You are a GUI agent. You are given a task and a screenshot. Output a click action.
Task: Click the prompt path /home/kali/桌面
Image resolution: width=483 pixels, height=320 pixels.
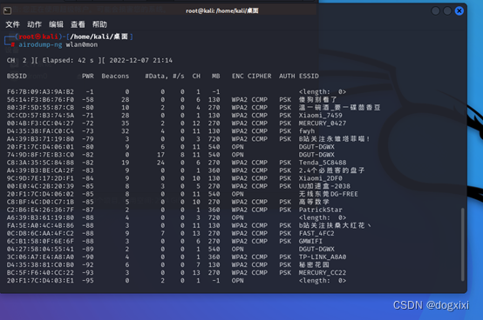tap(99, 37)
